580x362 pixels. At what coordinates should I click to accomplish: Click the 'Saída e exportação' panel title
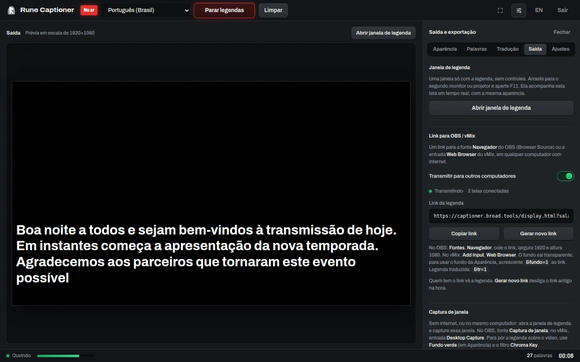[452, 32]
